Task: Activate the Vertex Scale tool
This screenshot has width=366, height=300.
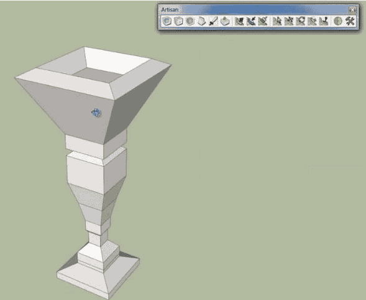Action: [312, 21]
